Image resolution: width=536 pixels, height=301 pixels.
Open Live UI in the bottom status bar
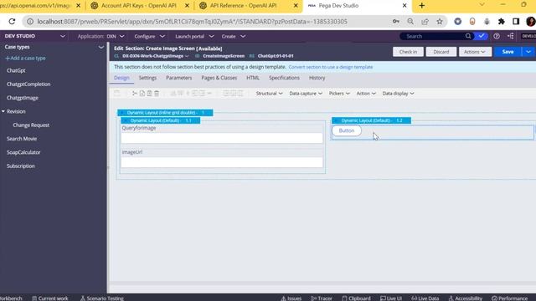coord(391,298)
